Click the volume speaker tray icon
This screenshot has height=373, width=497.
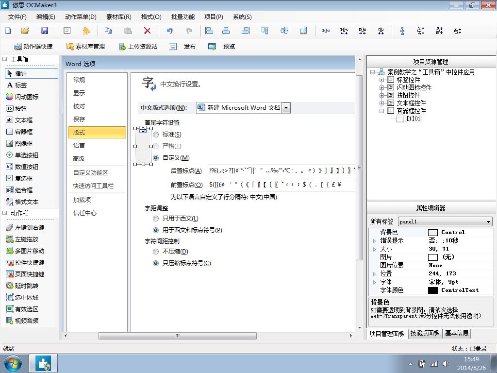(446, 364)
